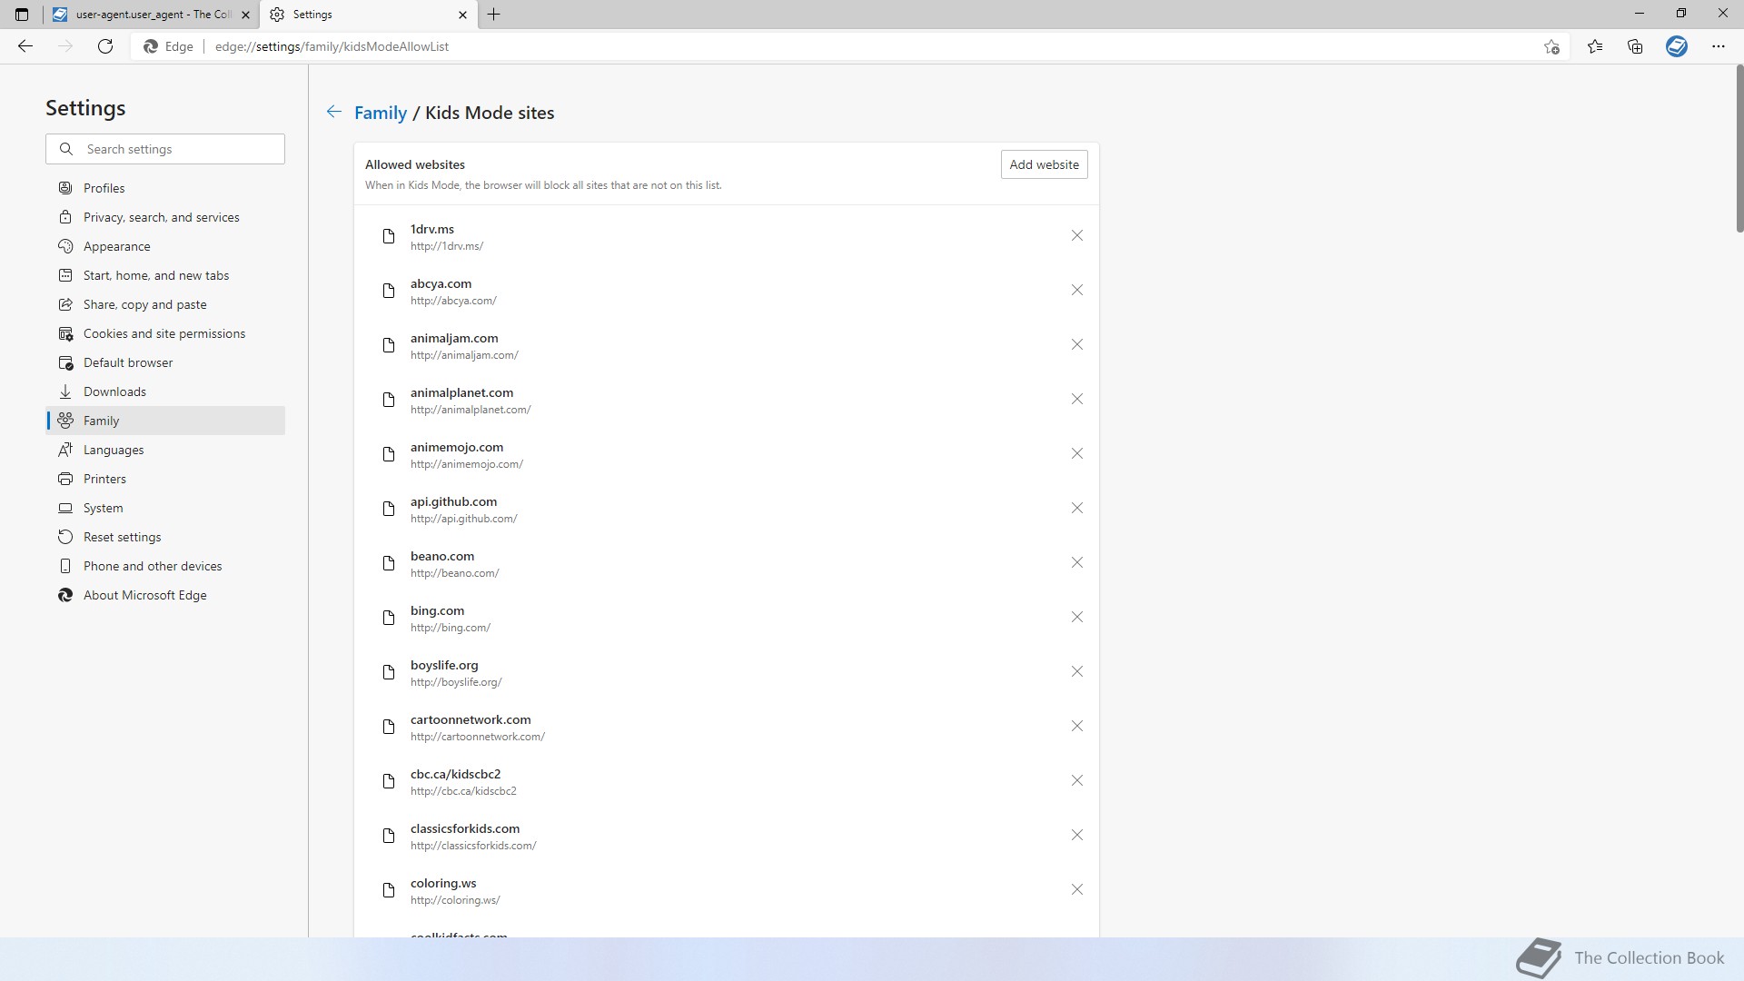Viewport: 1744px width, 981px height.
Task: Remove api.github.com from allowed list
Action: tap(1076, 509)
